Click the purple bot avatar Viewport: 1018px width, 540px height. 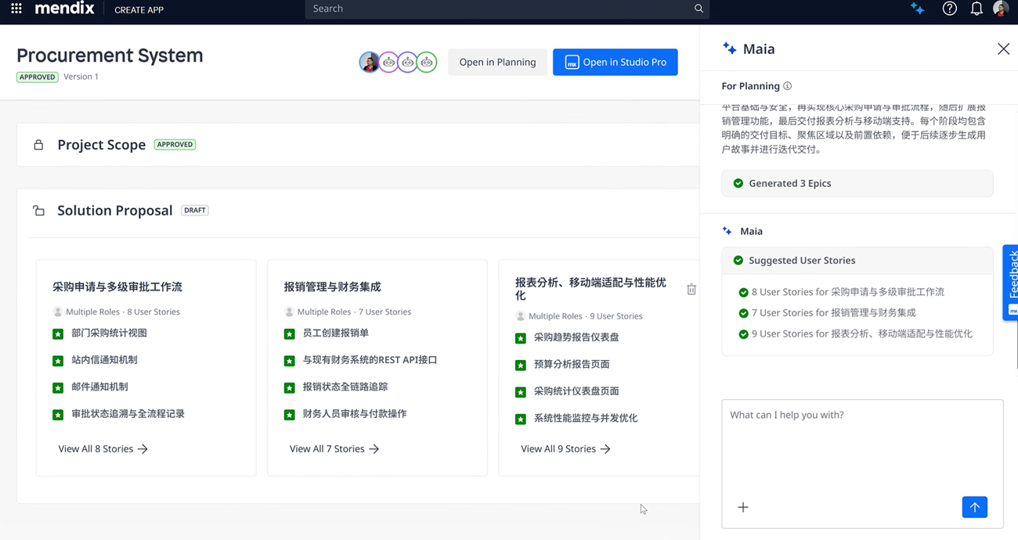(388, 62)
